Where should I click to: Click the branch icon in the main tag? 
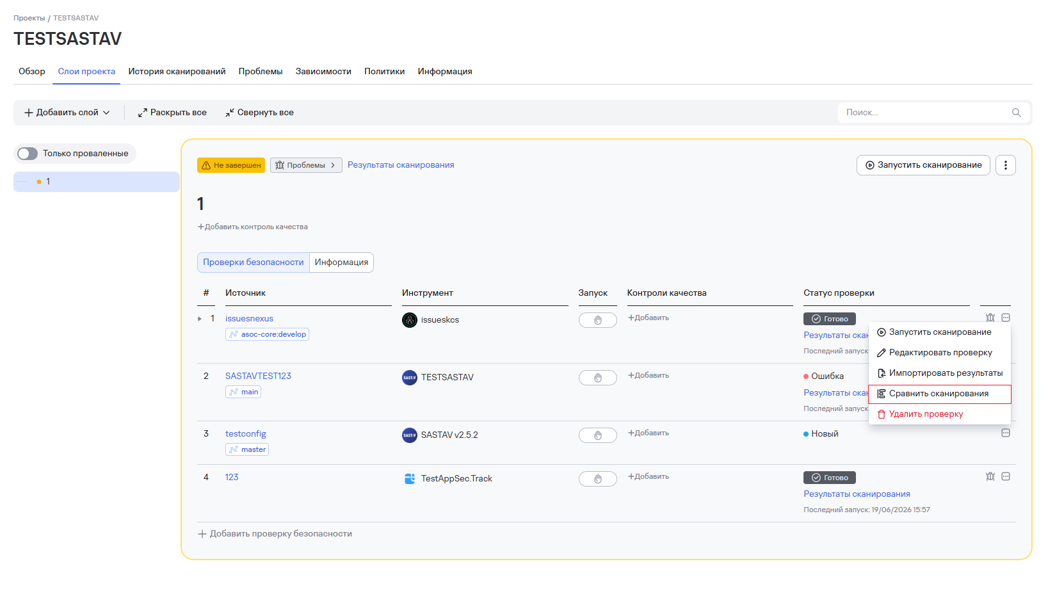[x=234, y=392]
